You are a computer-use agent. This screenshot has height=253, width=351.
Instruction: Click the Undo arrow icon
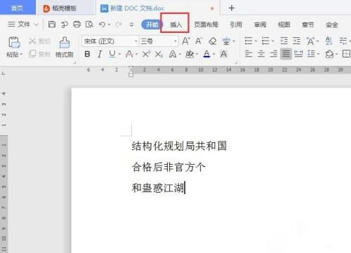point(102,25)
